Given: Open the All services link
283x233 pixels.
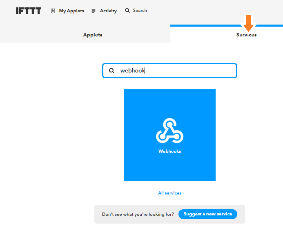Looking at the screenshot, I should (x=169, y=193).
